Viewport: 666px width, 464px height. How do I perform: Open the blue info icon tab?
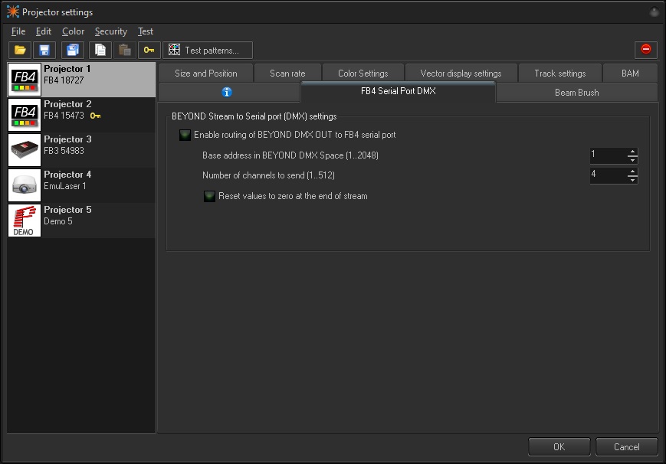(227, 93)
